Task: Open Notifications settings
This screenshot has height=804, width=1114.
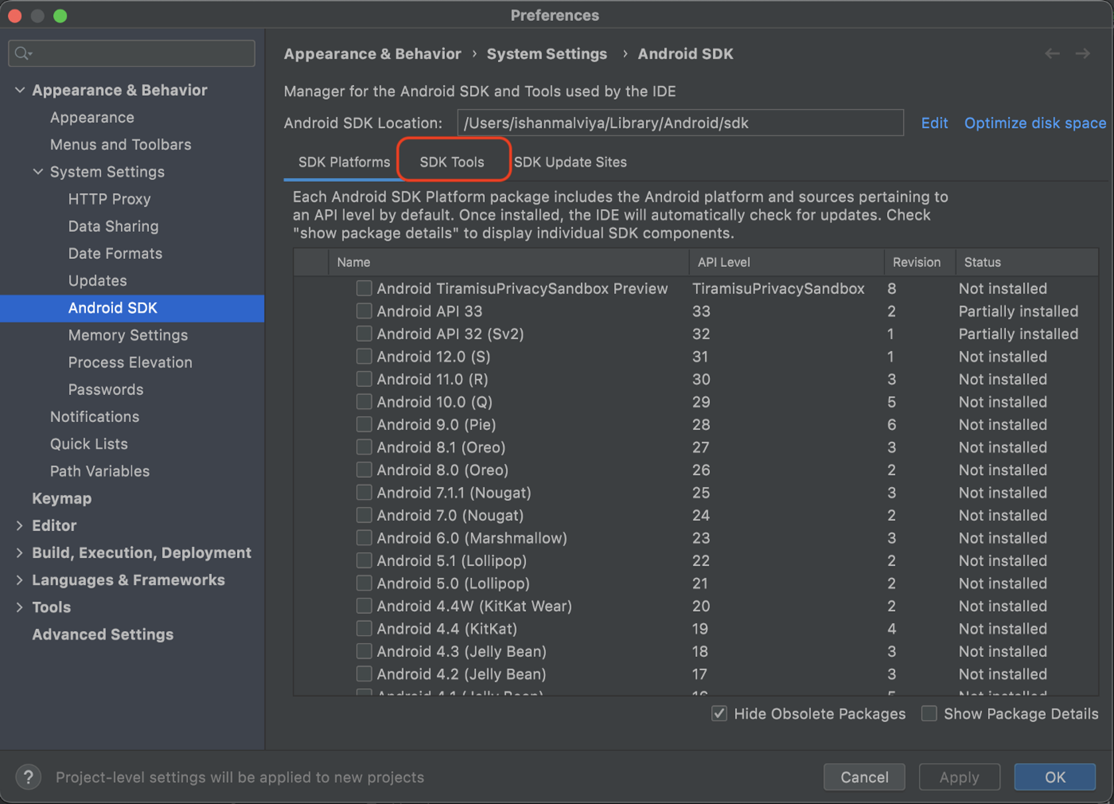Action: [95, 417]
